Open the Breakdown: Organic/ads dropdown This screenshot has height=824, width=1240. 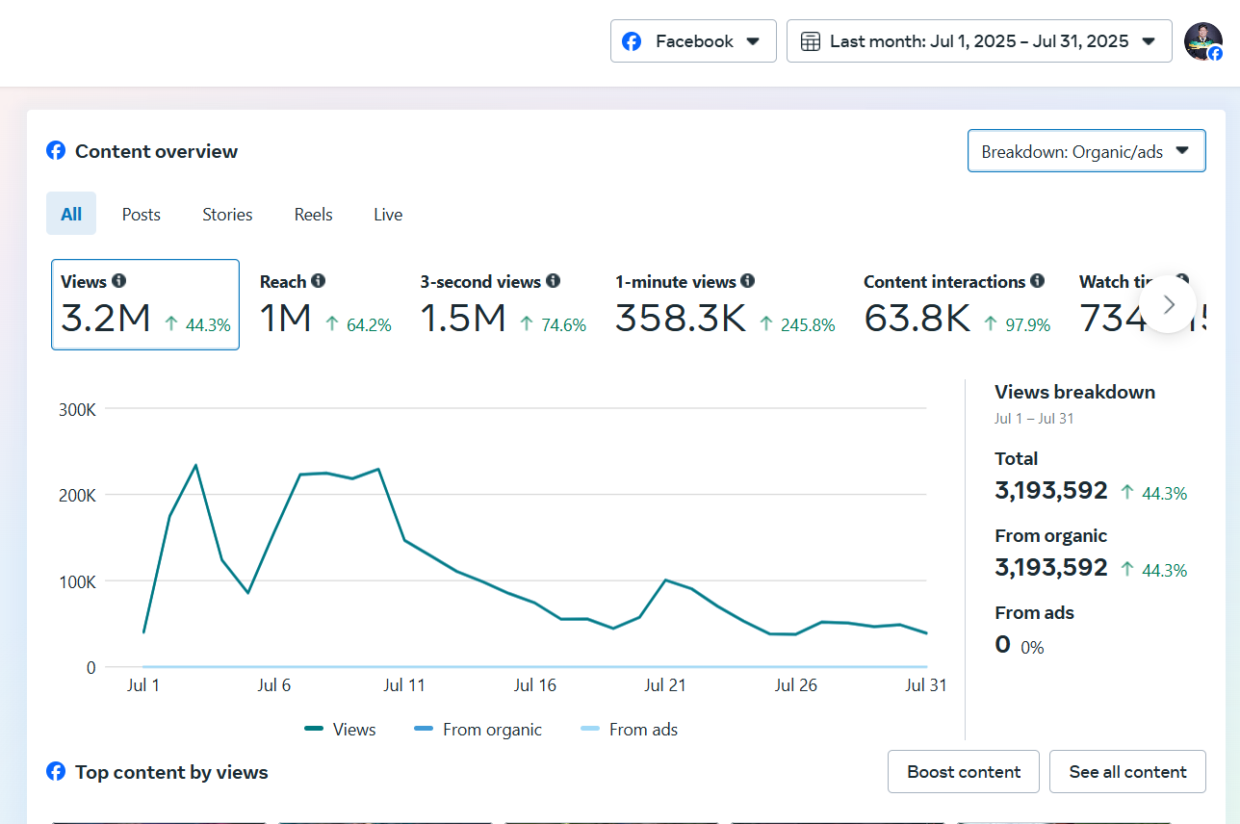[x=1086, y=151]
